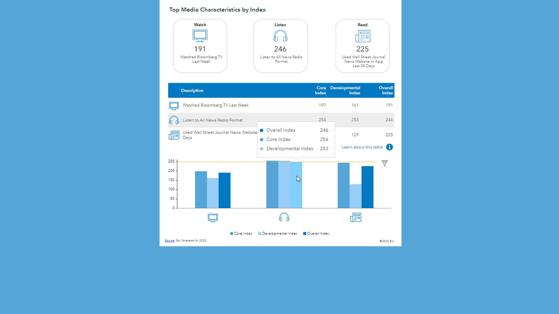Image resolution: width=559 pixels, height=314 pixels.
Task: Select the TV icon below the chart
Action: (213, 217)
